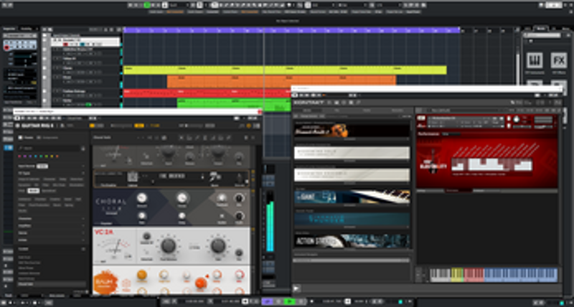Open the instrument name dropdown in Kontakt red header

point(465,118)
